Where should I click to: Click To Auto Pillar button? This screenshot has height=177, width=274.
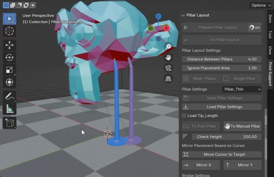tap(201, 126)
